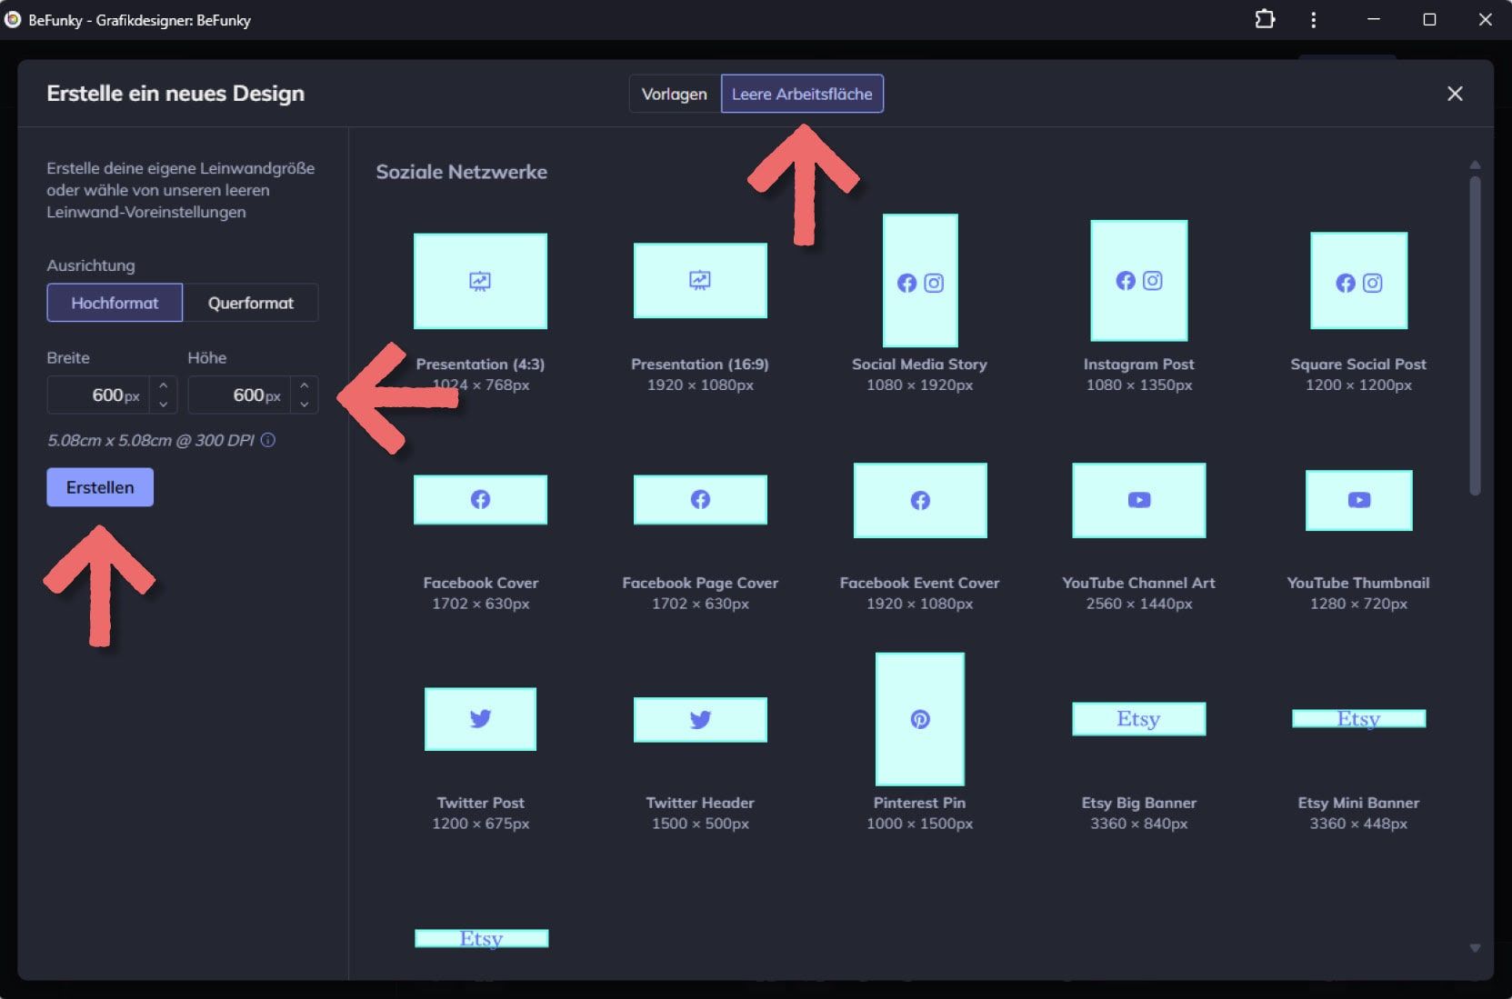
Task: Click the Twitter Header label text
Action: pyautogui.click(x=700, y=803)
